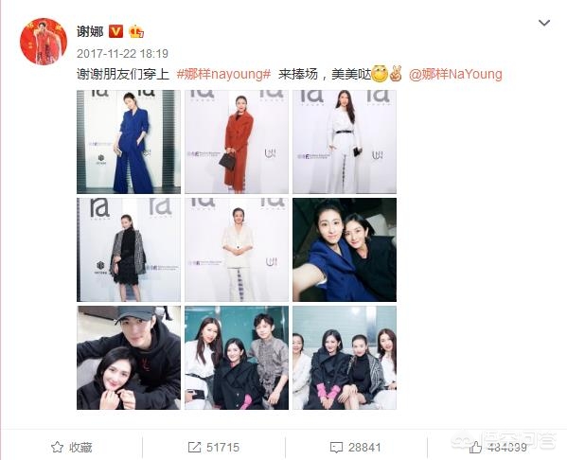The height and width of the screenshot is (460, 567).
Task: Open the white belted outfit thumbnail
Action: pos(345,142)
